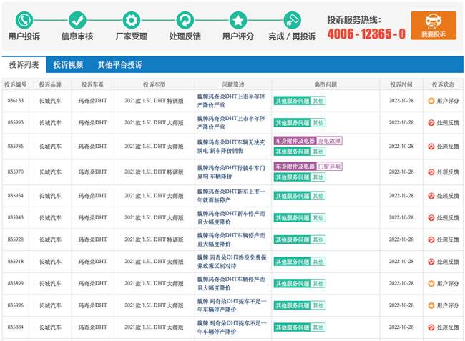Click the 信息审核 checkmark icon
The image size is (465, 341).
pos(77,19)
